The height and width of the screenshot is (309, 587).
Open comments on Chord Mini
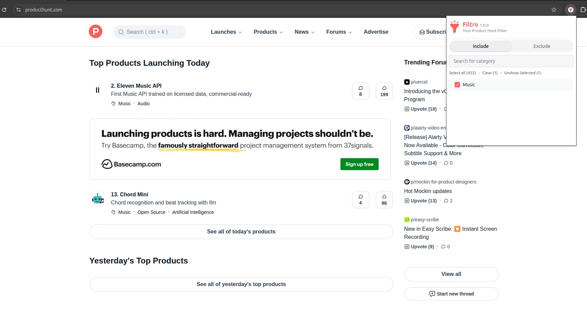361,200
